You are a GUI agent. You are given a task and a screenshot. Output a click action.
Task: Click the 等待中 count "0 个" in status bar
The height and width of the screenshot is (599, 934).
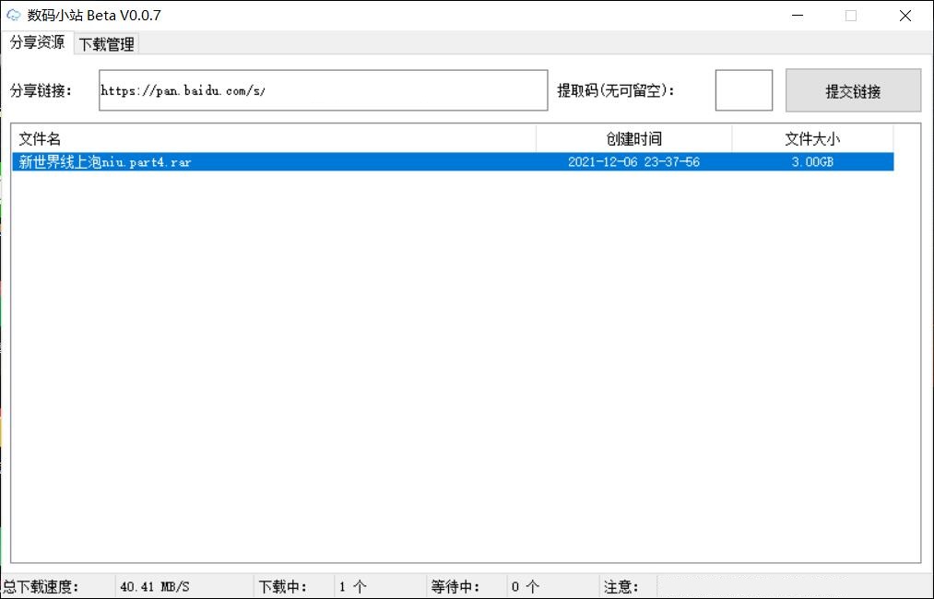[526, 587]
